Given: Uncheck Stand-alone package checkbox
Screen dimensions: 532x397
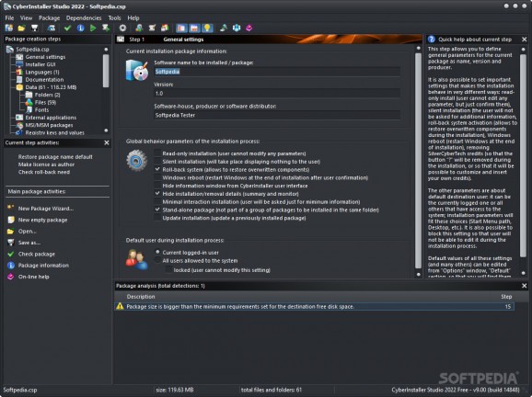Looking at the screenshot, I should point(157,210).
